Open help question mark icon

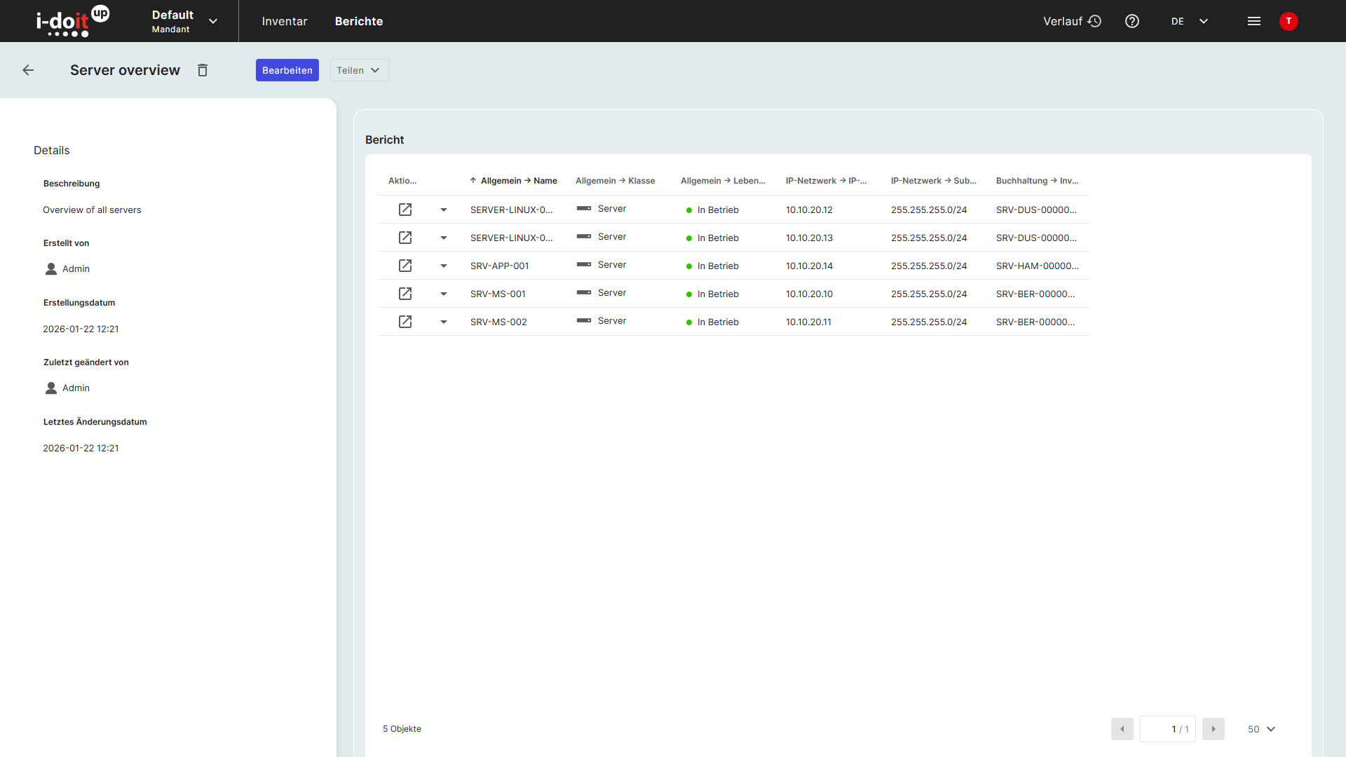[x=1131, y=21]
